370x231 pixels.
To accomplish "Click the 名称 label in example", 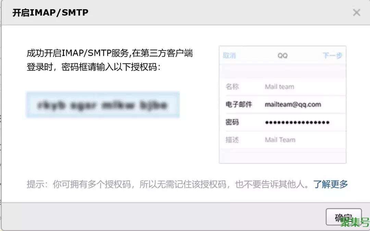I will (x=232, y=87).
